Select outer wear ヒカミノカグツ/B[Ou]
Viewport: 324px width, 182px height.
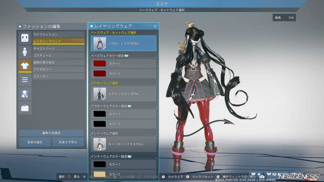point(123,94)
